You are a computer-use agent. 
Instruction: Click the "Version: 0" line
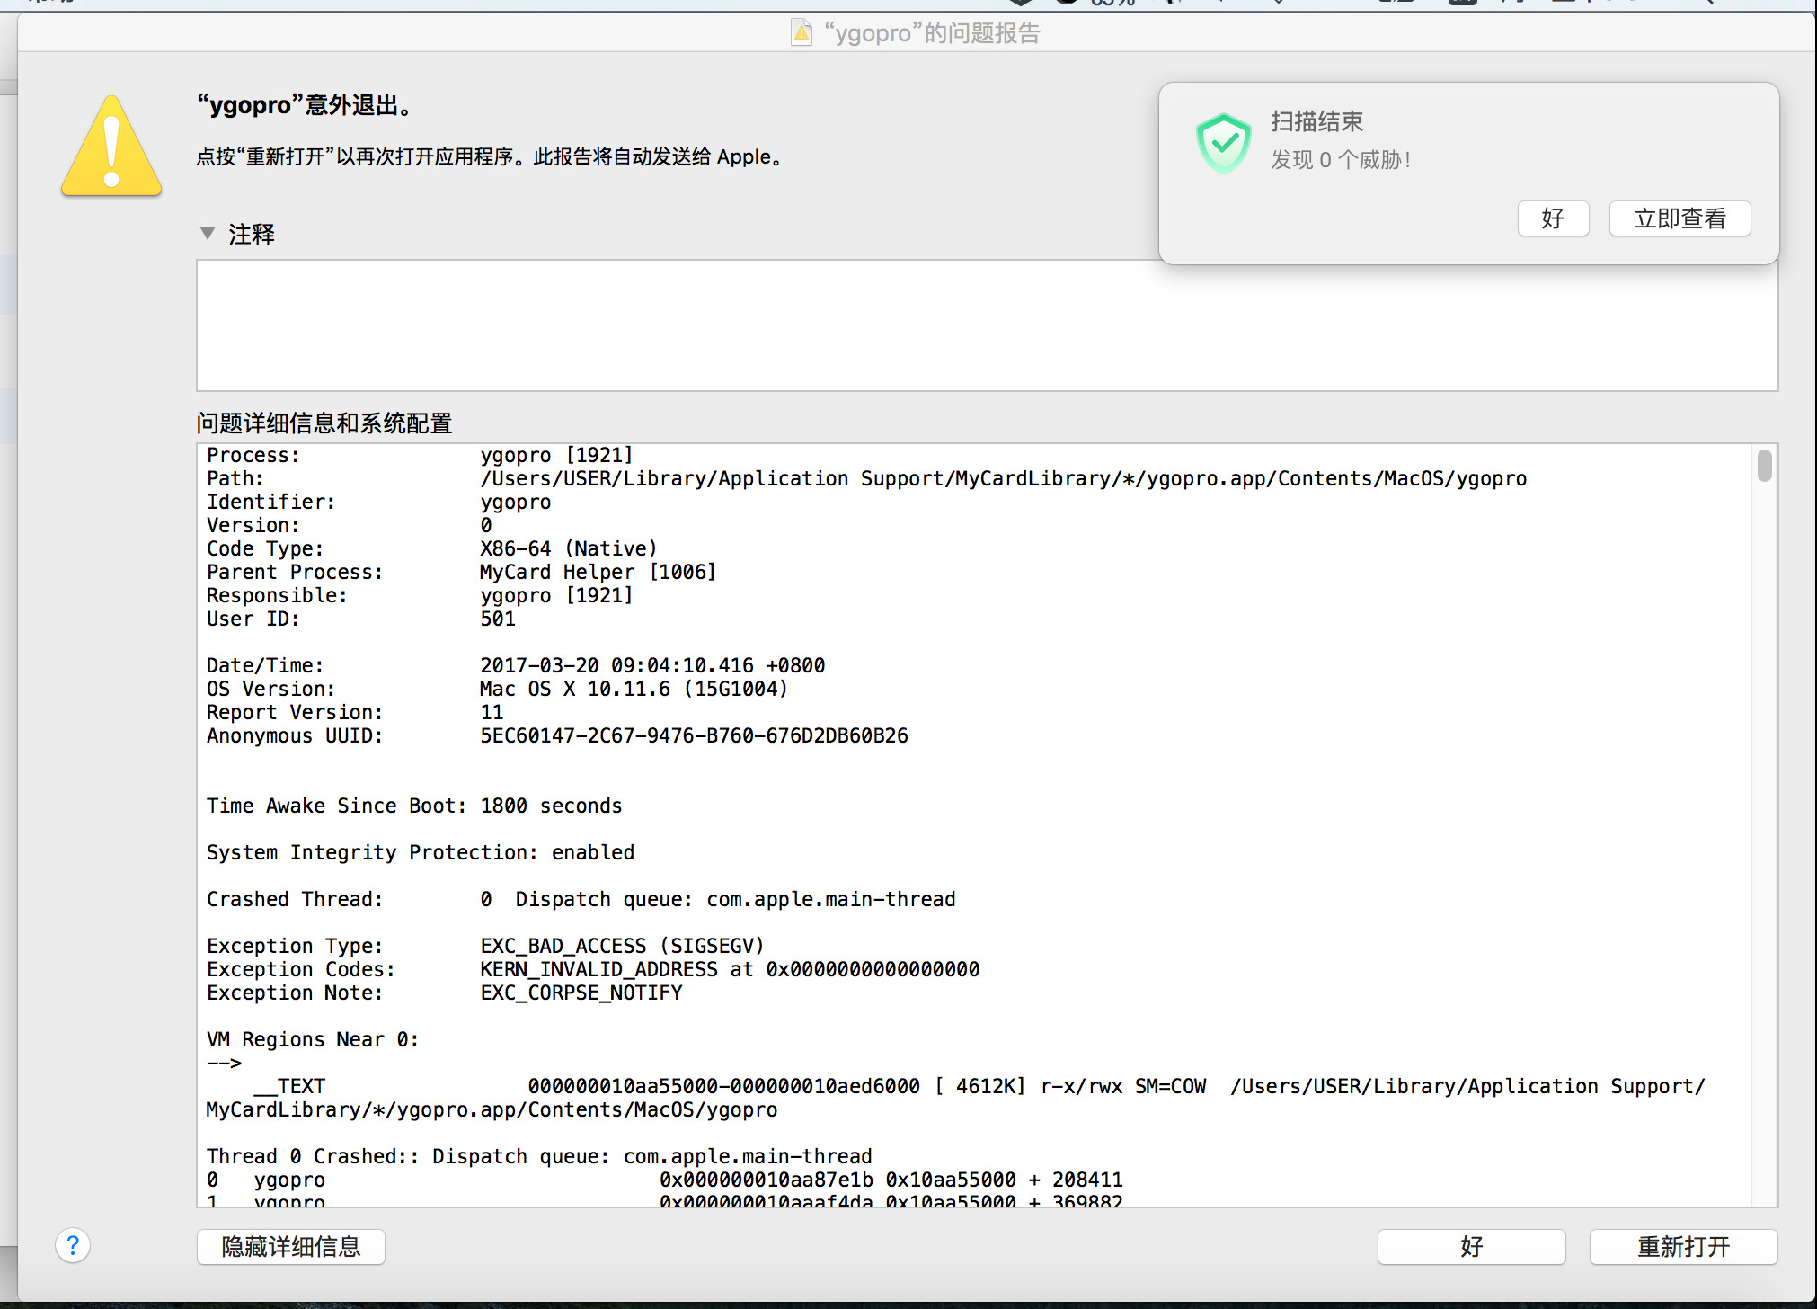pyautogui.click(x=350, y=526)
